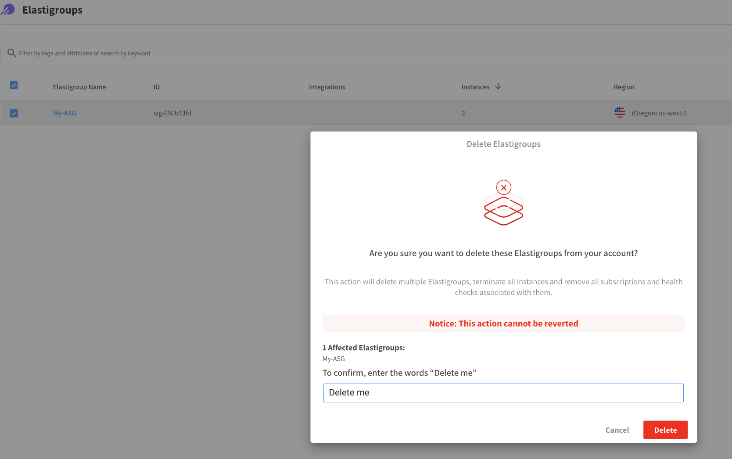Sort by Elastigroup Name column header
Viewport: 732px width, 459px height.
[x=79, y=87]
